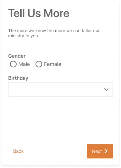
Task: Click the 'Male' option label text
Action: 24,64
